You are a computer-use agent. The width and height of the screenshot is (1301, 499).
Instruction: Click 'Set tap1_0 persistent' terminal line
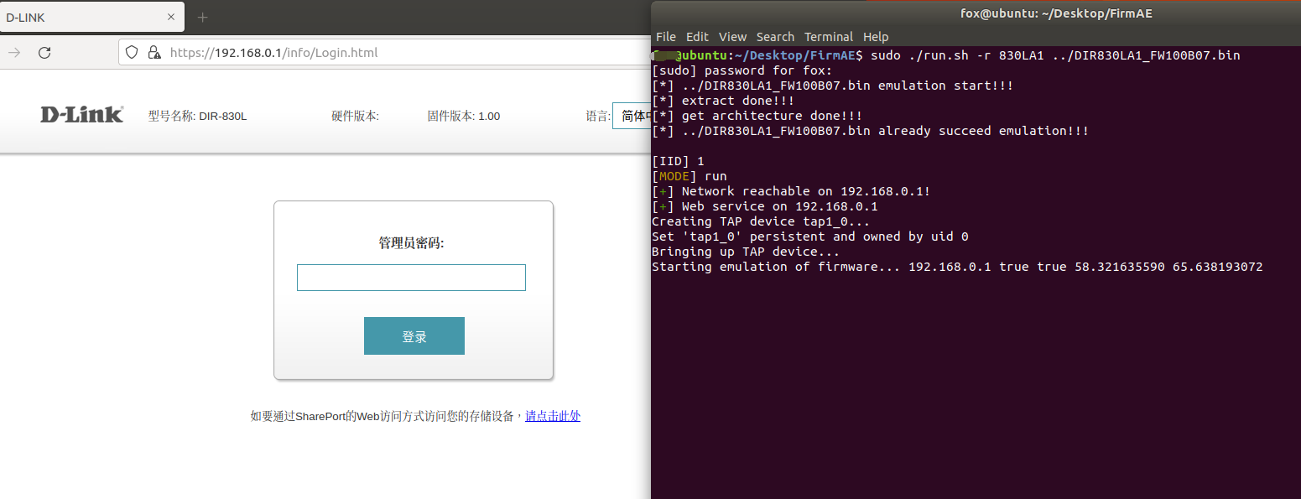810,237
